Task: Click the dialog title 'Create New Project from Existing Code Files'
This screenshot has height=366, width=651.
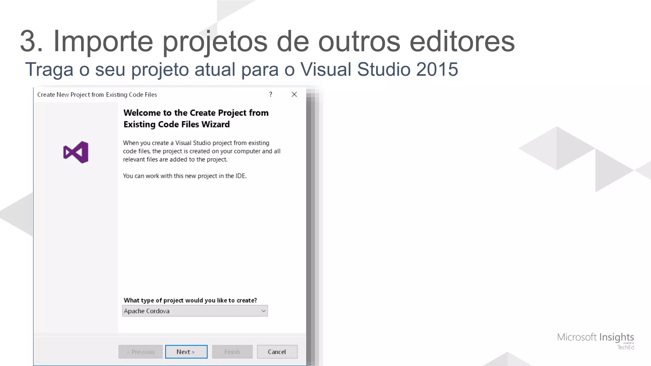Action: 97,95
